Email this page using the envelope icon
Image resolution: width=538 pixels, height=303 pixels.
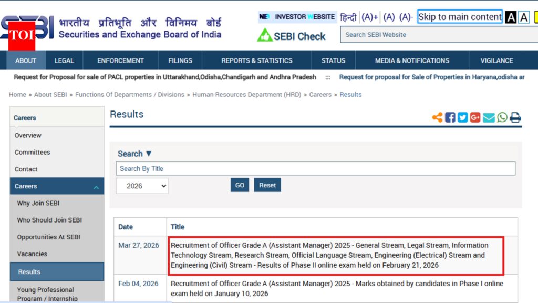[x=489, y=117]
